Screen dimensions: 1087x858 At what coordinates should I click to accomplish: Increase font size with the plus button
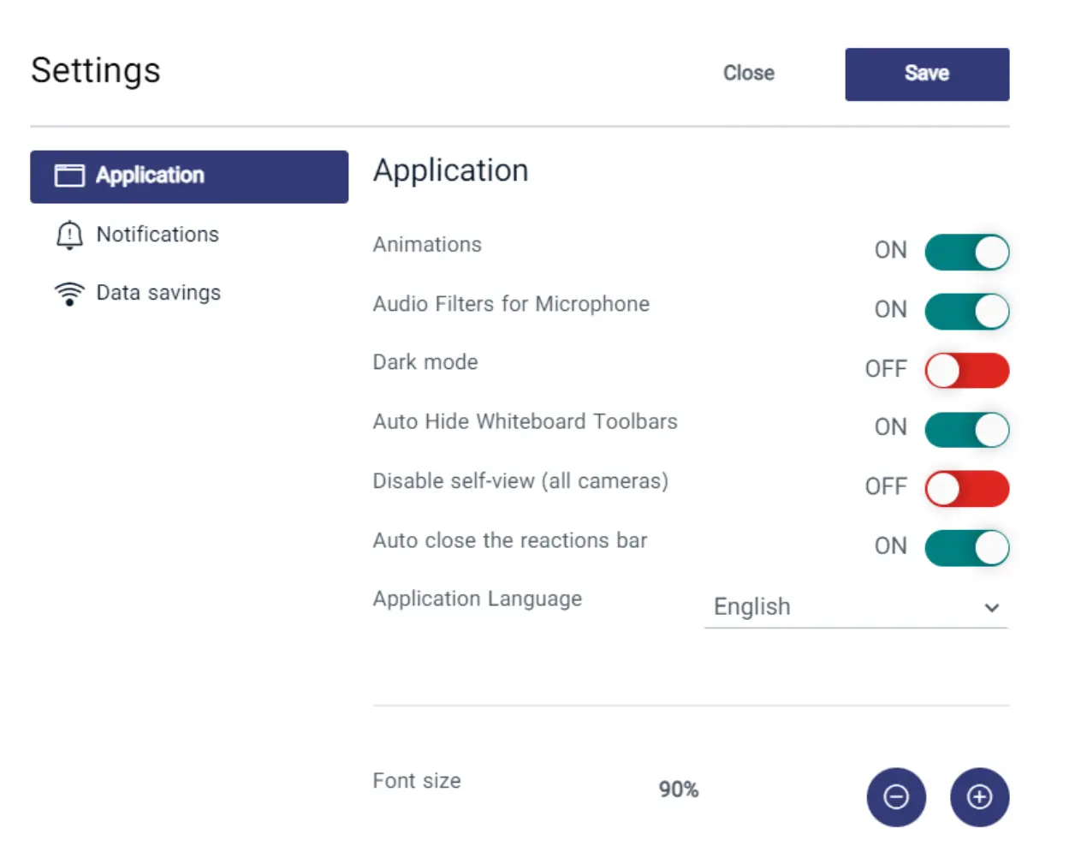coord(979,797)
